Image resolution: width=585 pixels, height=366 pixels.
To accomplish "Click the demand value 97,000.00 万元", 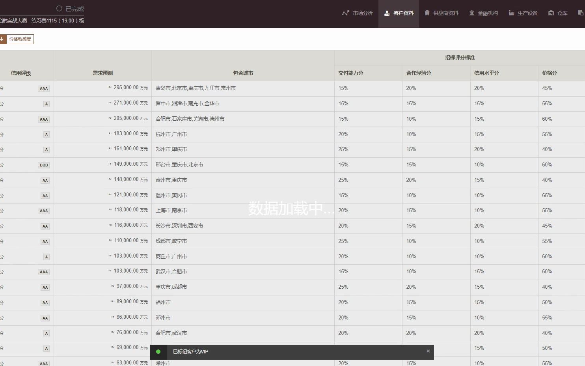I will [129, 286].
